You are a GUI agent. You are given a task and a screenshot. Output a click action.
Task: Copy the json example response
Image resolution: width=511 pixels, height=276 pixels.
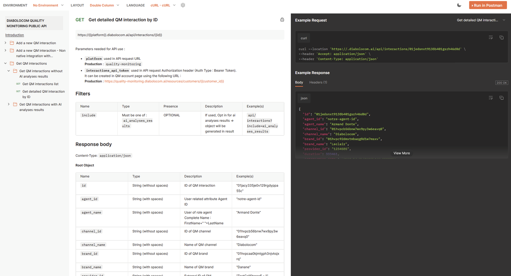502,98
